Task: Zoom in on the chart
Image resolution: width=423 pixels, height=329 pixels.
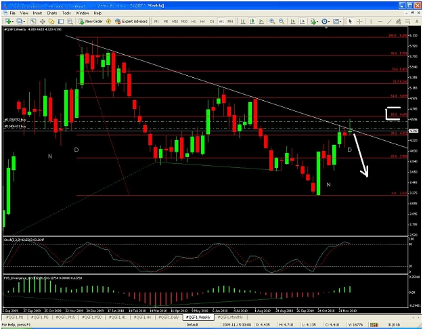Action: pos(272,21)
